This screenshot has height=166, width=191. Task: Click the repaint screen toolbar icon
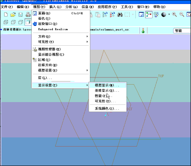pyautogui.click(x=141, y=14)
